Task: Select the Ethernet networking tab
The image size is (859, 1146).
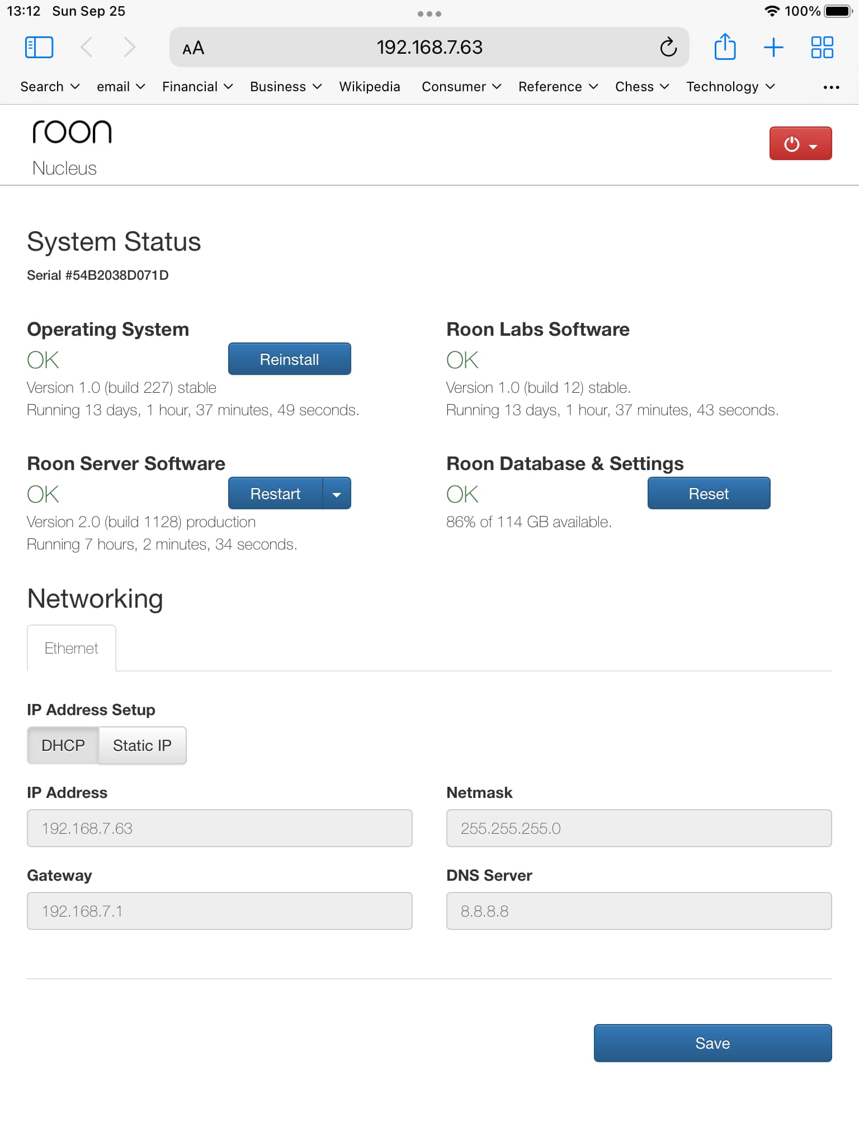Action: [72, 648]
